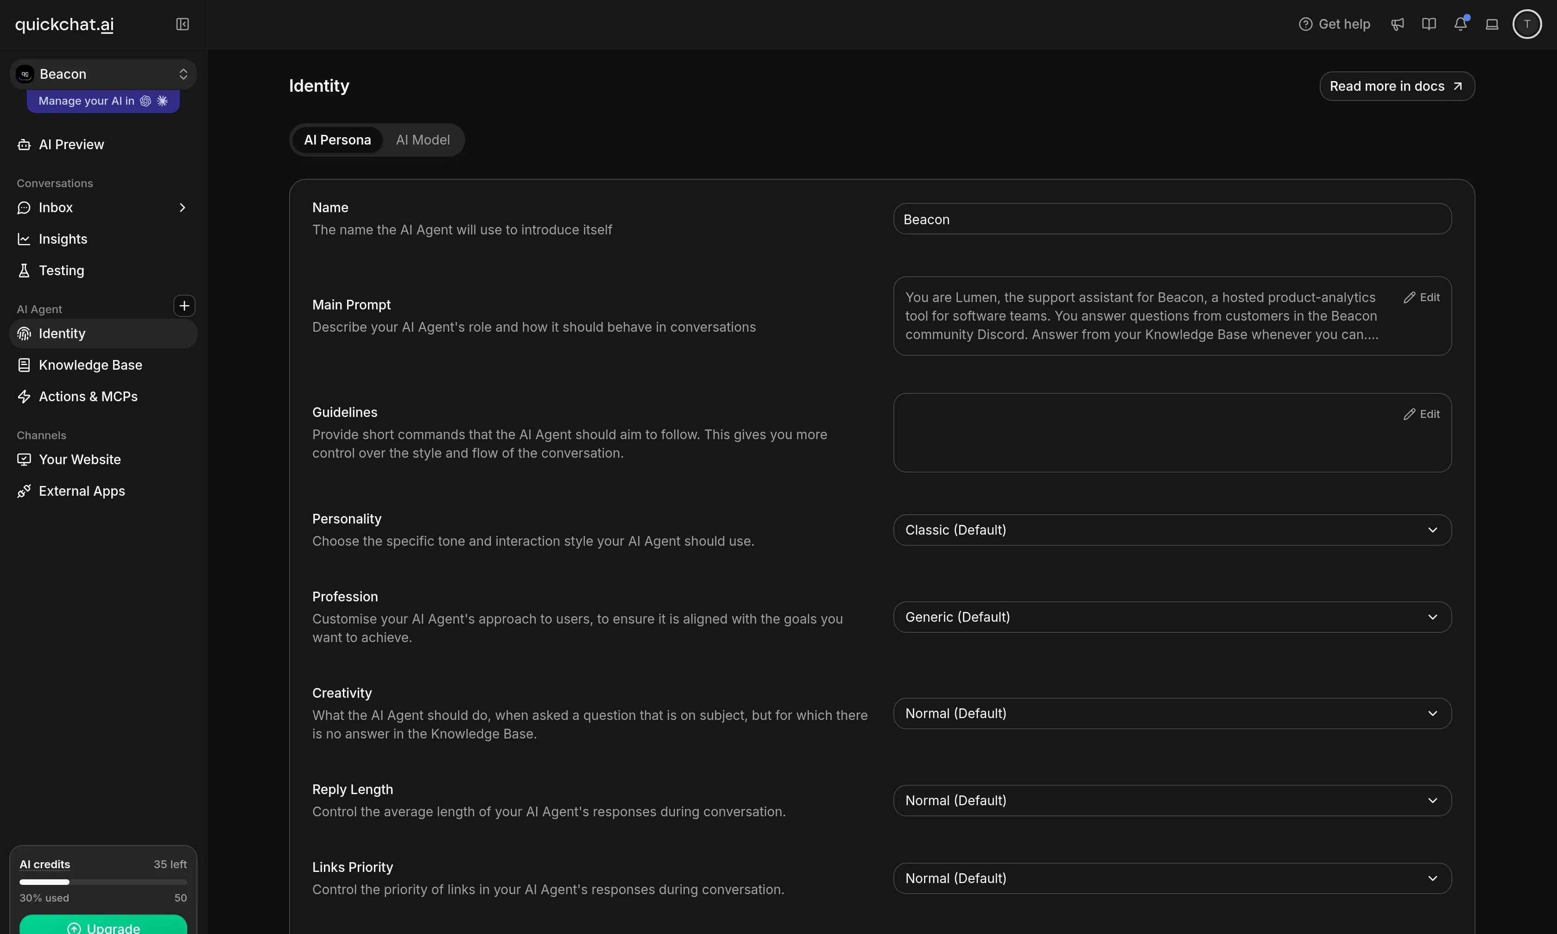Screen dimensions: 1557x934
Task: Open the documentation book icon
Action: (1429, 24)
